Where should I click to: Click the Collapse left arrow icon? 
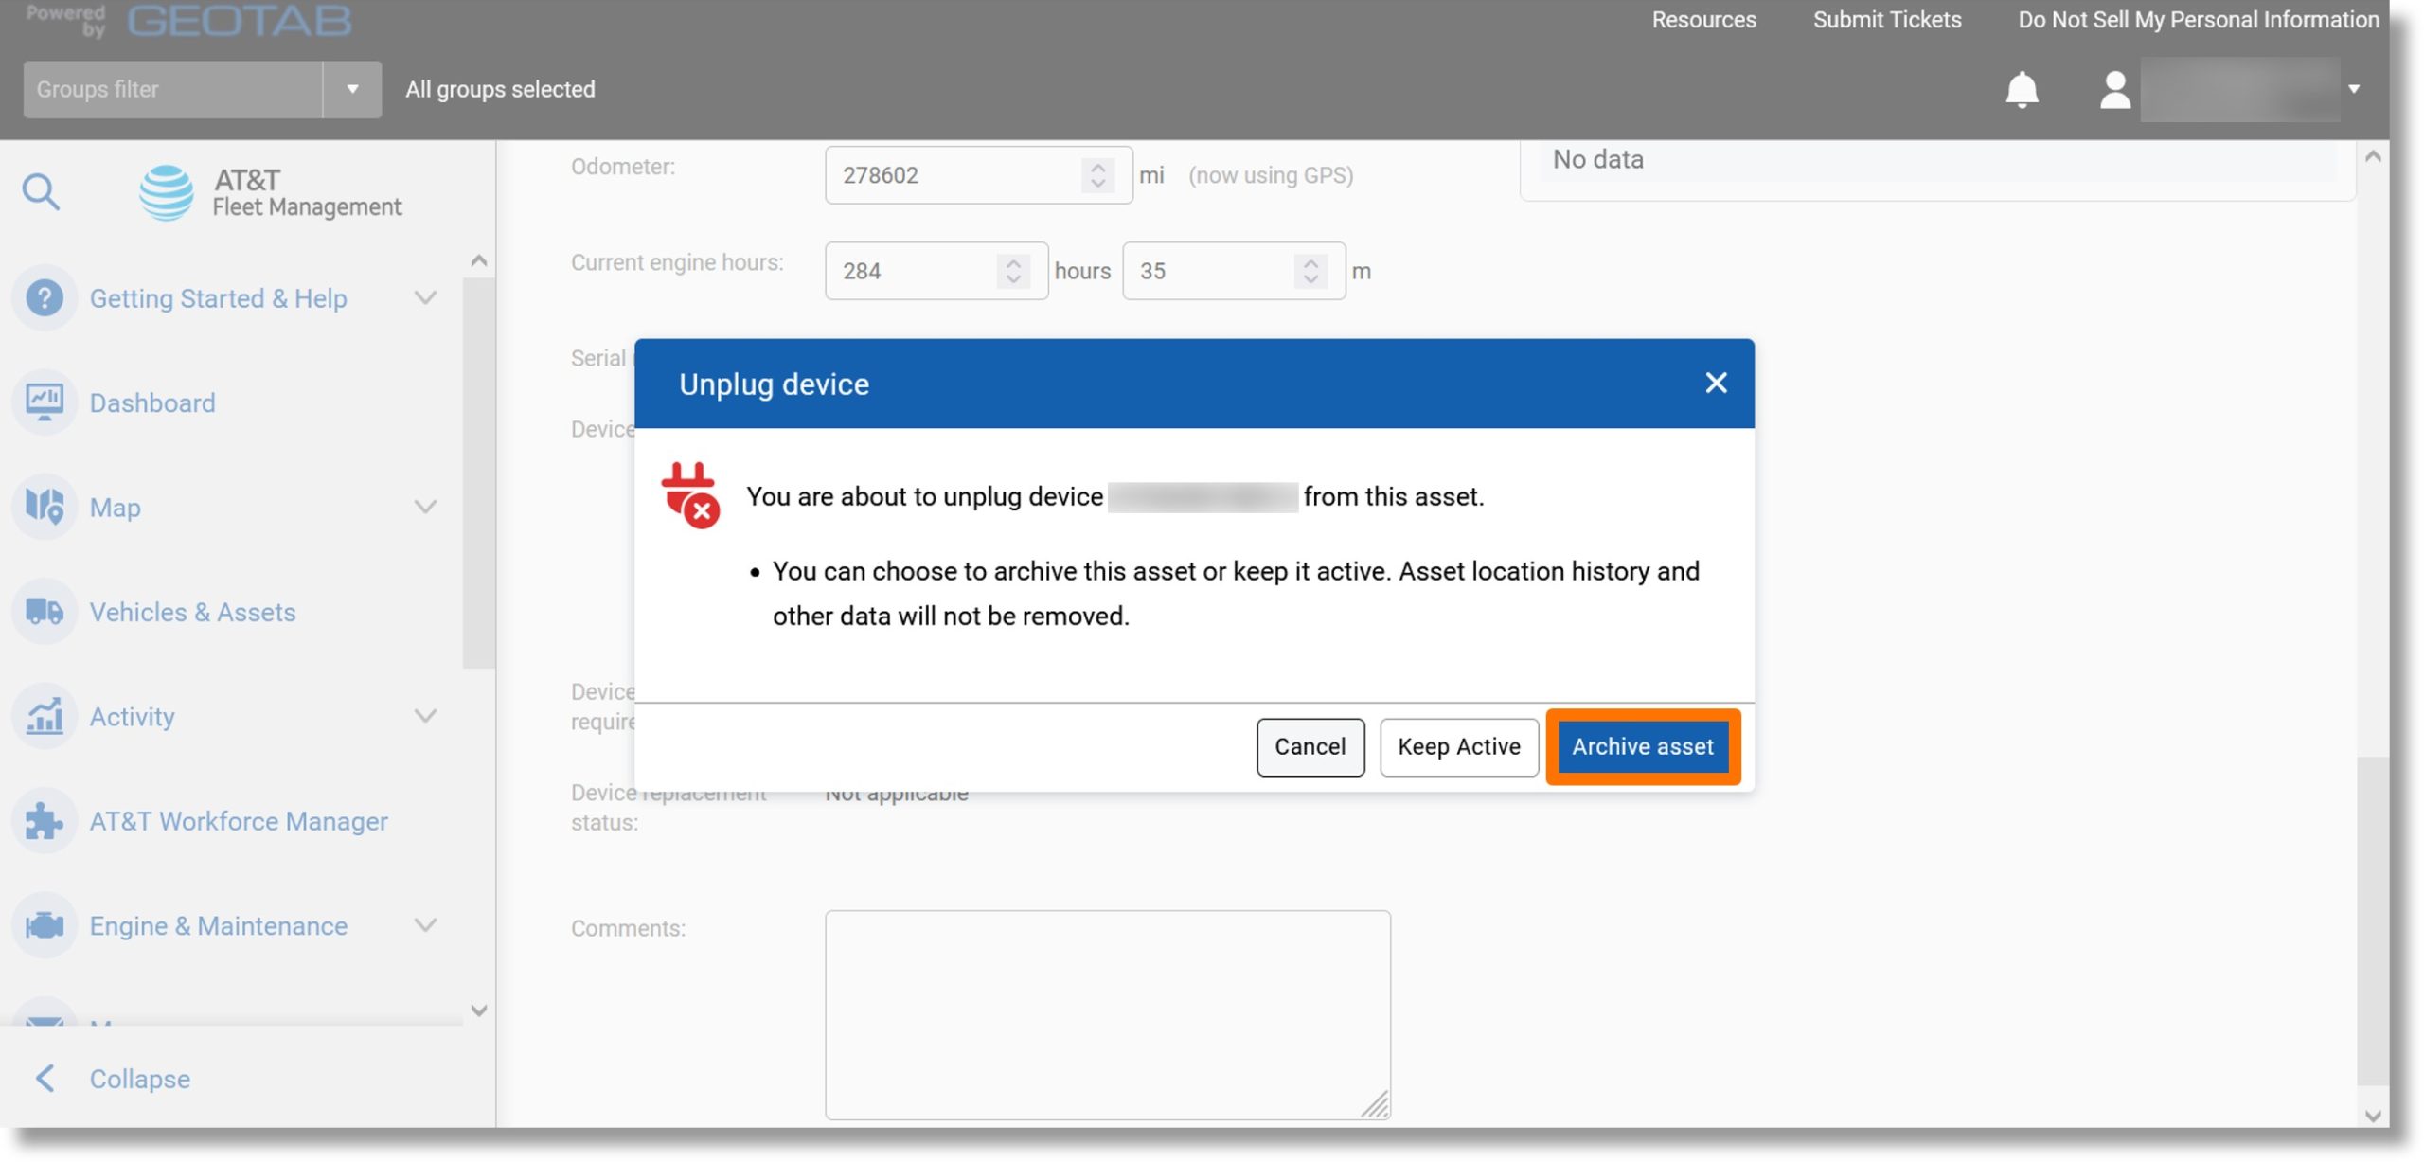45,1078
